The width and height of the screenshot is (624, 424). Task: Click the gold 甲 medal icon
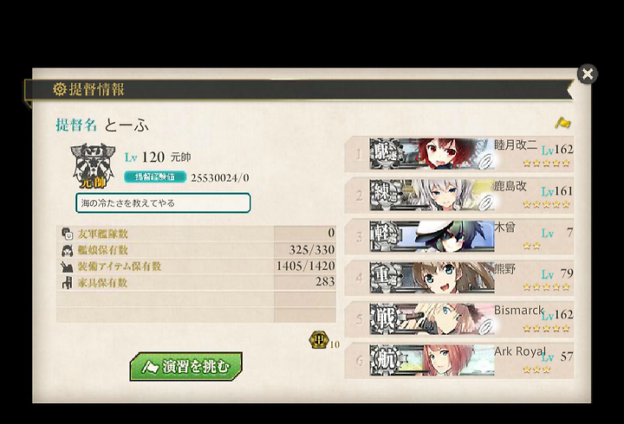(318, 340)
